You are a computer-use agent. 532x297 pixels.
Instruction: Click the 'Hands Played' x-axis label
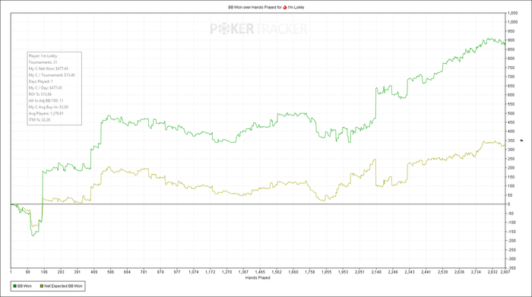pyautogui.click(x=258, y=278)
